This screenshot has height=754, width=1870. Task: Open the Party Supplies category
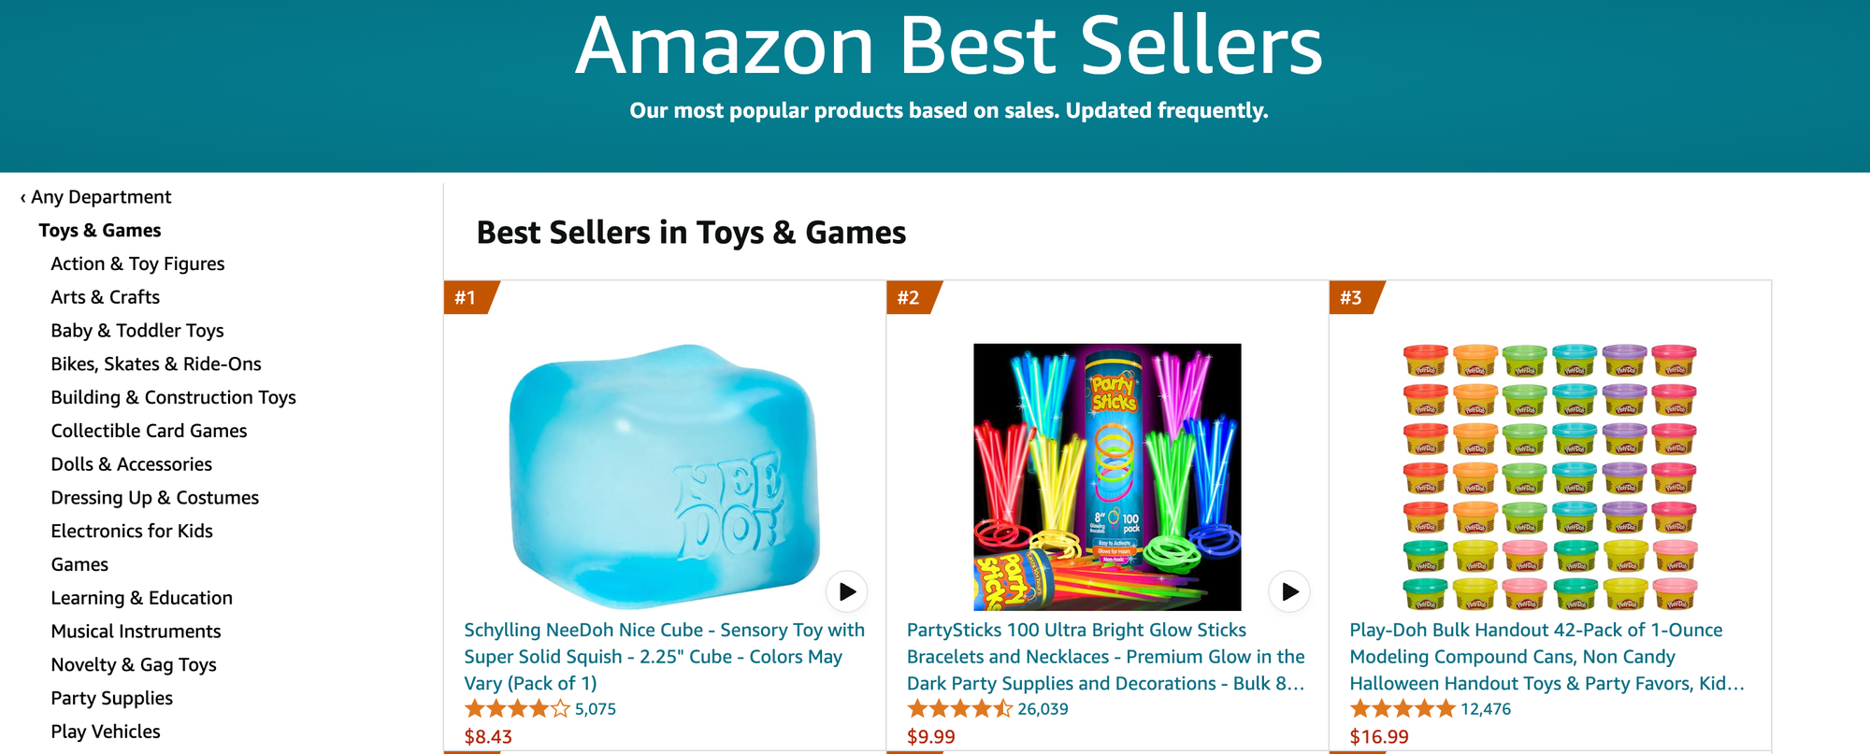tap(111, 698)
